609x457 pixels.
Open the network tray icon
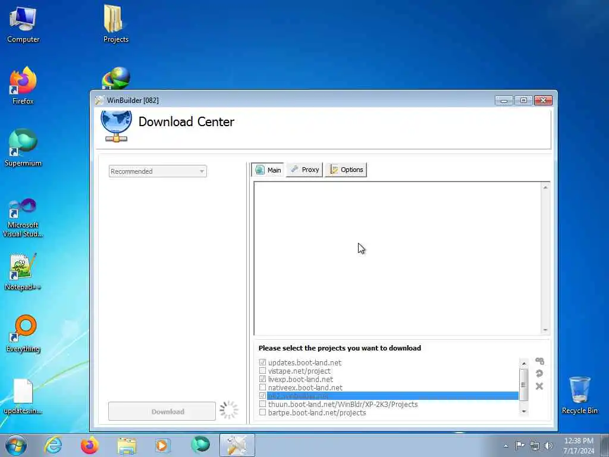click(535, 446)
